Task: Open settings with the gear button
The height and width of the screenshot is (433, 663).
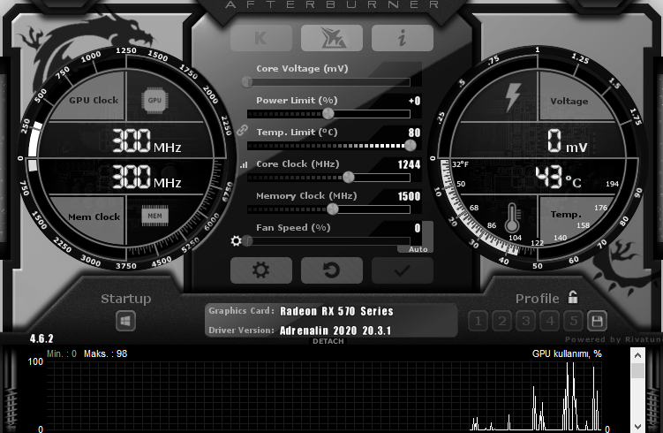Action: pyautogui.click(x=261, y=270)
